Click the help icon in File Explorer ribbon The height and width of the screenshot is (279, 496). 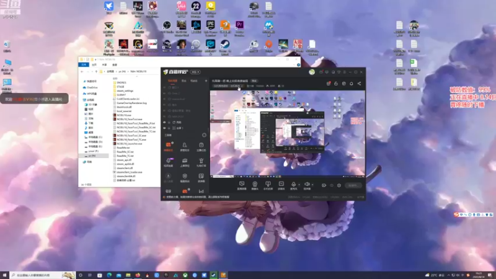click(298, 64)
